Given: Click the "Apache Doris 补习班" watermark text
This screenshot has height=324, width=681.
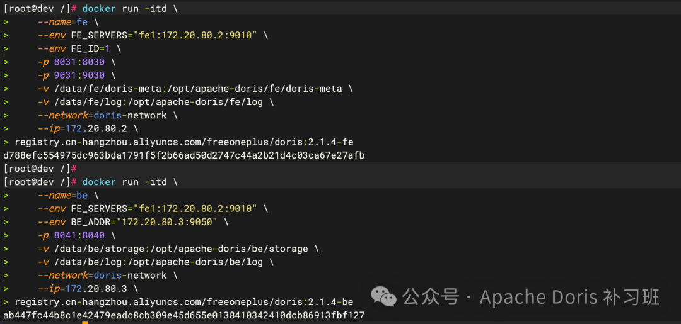Looking at the screenshot, I should 569,297.
